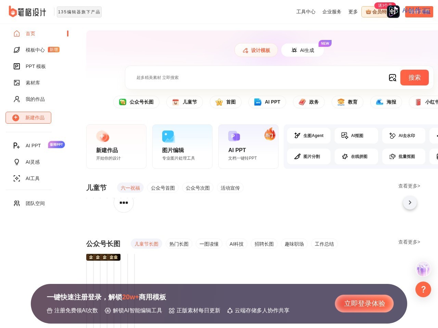Select the 公众号次图 tab

[x=198, y=188]
